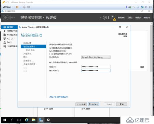
Task: Open Task View on taskbar
Action: coord(19,120)
